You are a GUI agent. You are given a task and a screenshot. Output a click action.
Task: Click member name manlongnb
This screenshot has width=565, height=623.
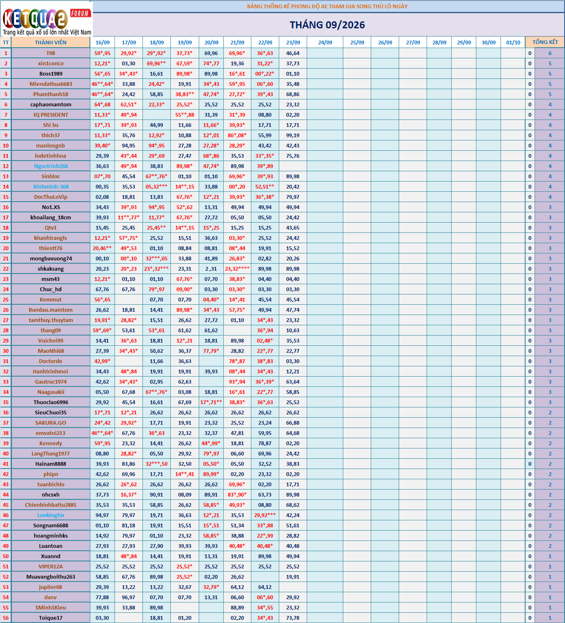(x=51, y=146)
